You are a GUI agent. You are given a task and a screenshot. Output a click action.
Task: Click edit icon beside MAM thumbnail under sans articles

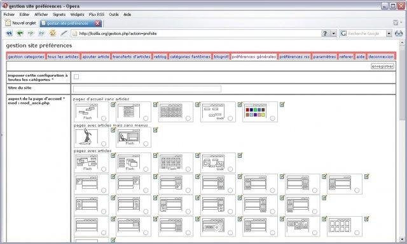[x=240, y=105]
